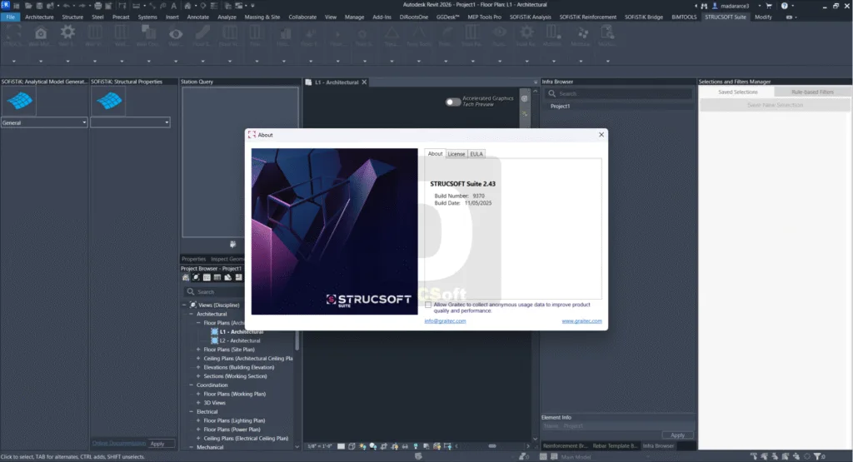Open the info@graitec.com email link
853x462 pixels.
[445, 320]
